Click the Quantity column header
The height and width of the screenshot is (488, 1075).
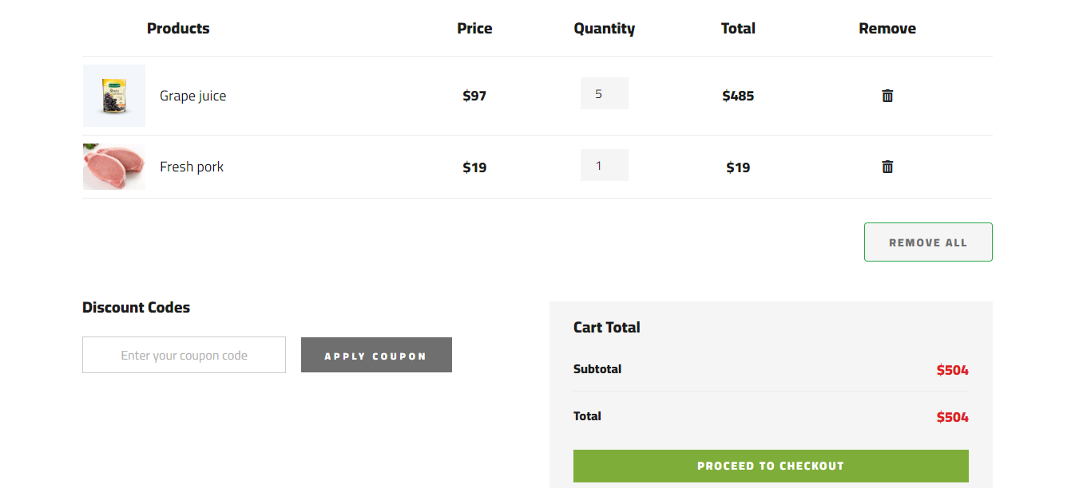click(604, 29)
